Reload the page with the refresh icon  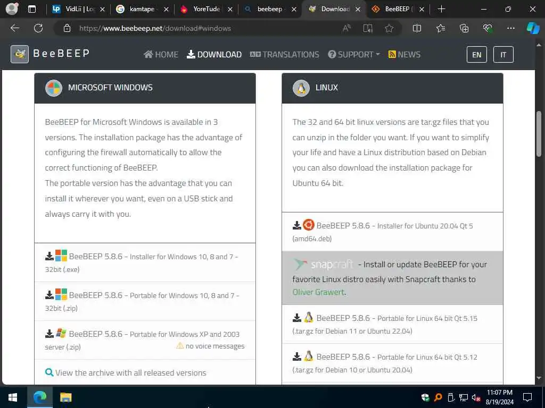(38, 28)
